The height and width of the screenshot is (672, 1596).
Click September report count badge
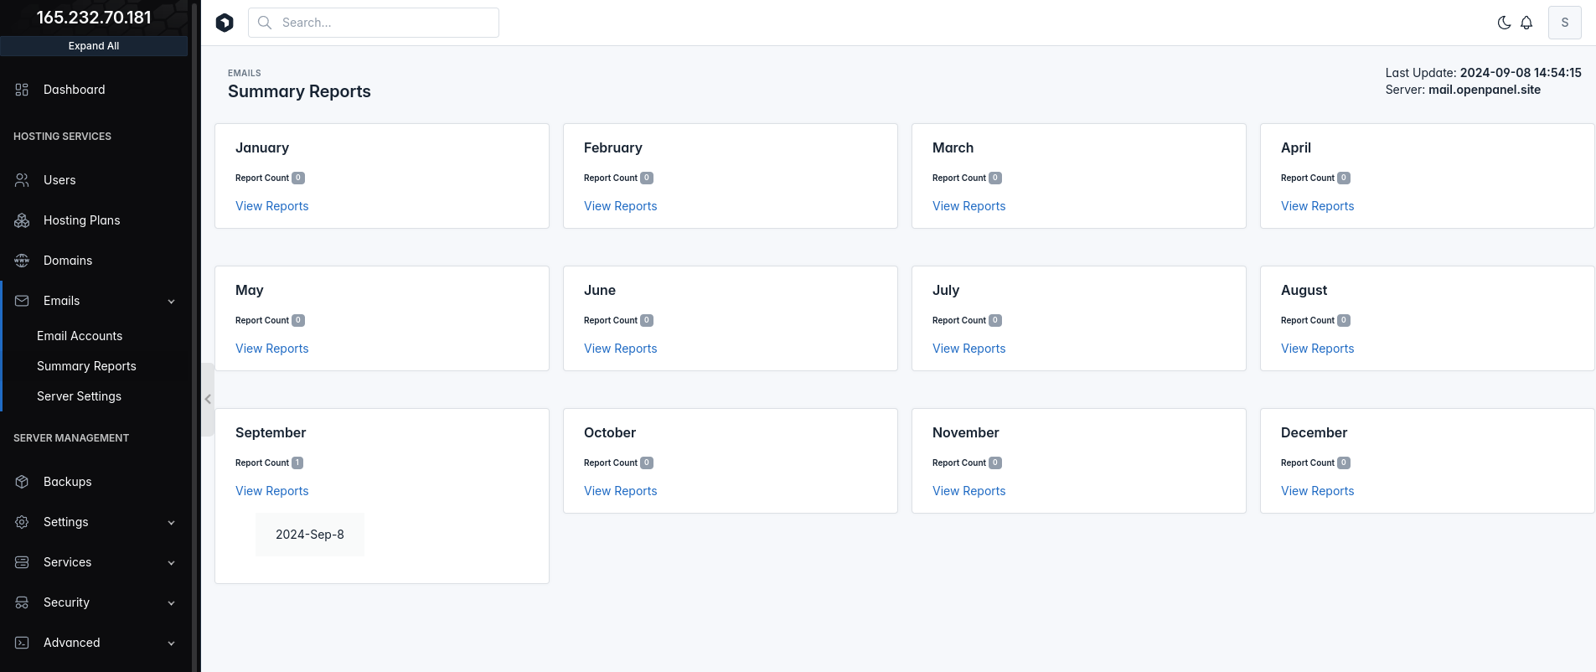tap(297, 463)
